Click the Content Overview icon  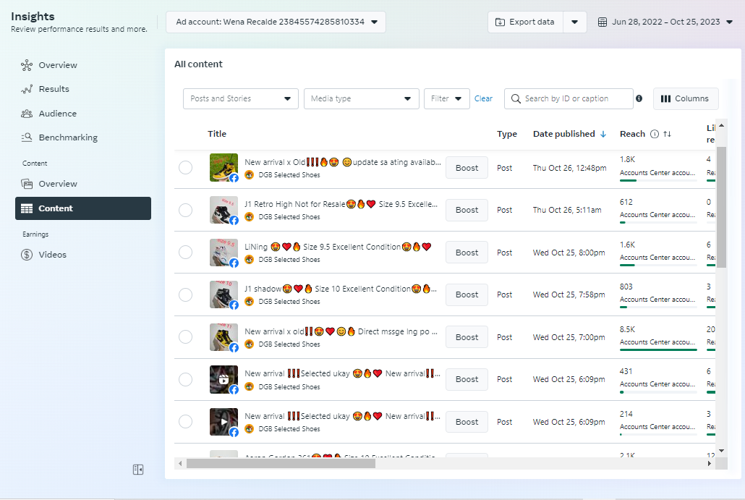(27, 184)
